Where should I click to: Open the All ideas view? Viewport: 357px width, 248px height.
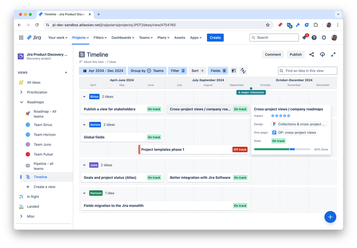coord(34,82)
